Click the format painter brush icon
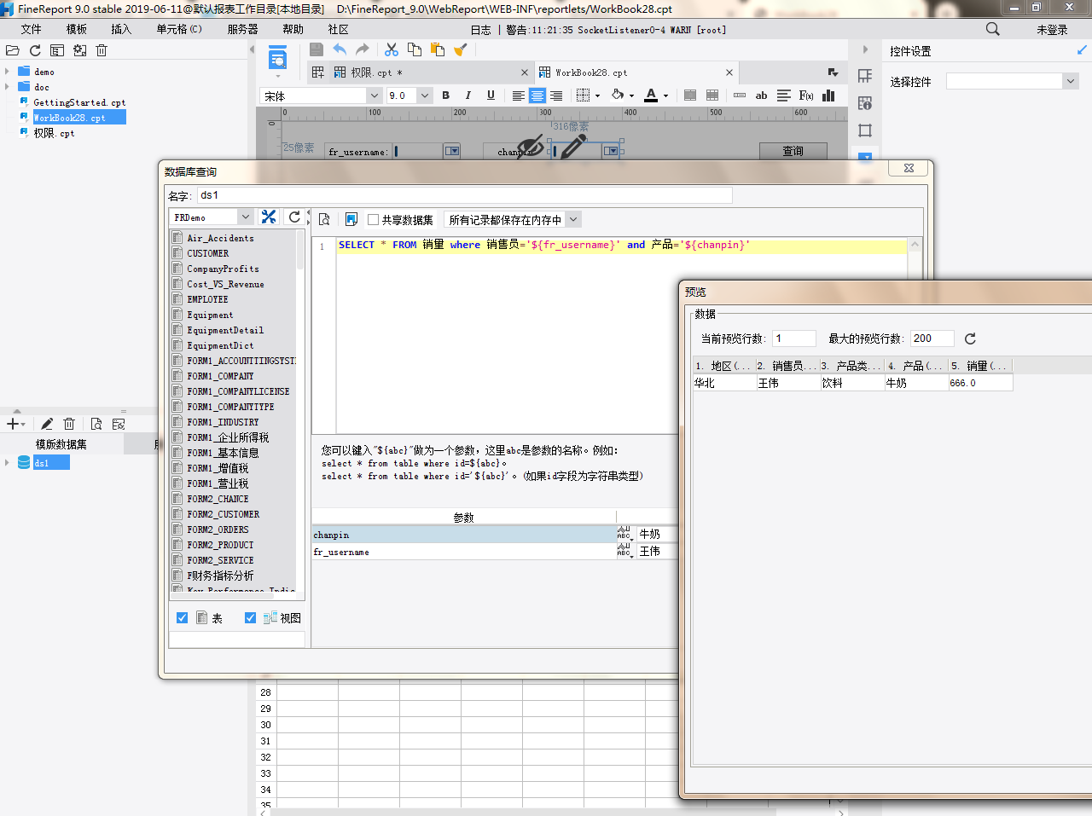 pyautogui.click(x=461, y=49)
